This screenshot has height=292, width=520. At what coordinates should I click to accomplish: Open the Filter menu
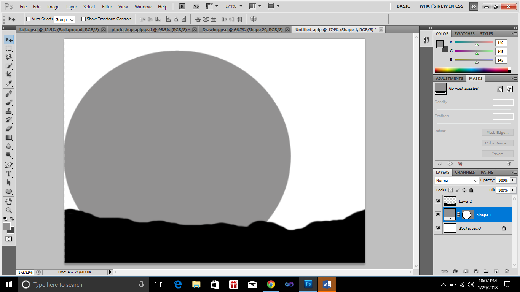(x=107, y=6)
